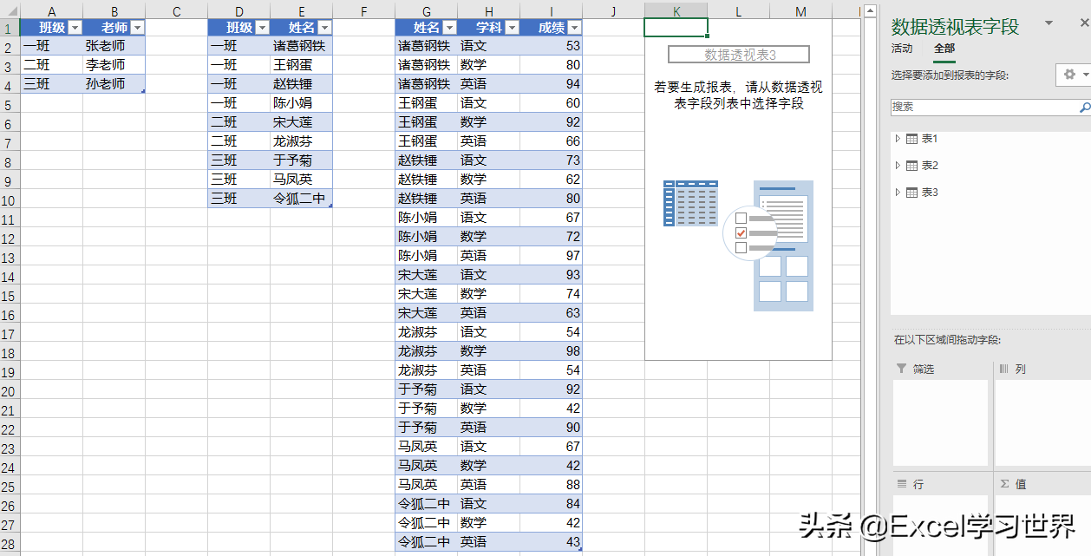Select cell E8 containing 于予菊

click(302, 160)
